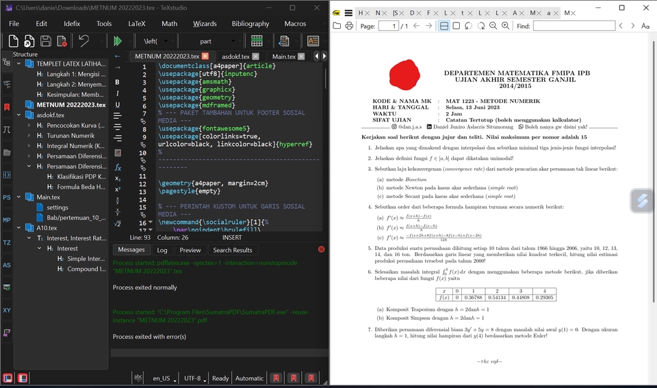Screen dimensions: 657x388
Task: Zoom in on the PDF
Action: click(506, 26)
